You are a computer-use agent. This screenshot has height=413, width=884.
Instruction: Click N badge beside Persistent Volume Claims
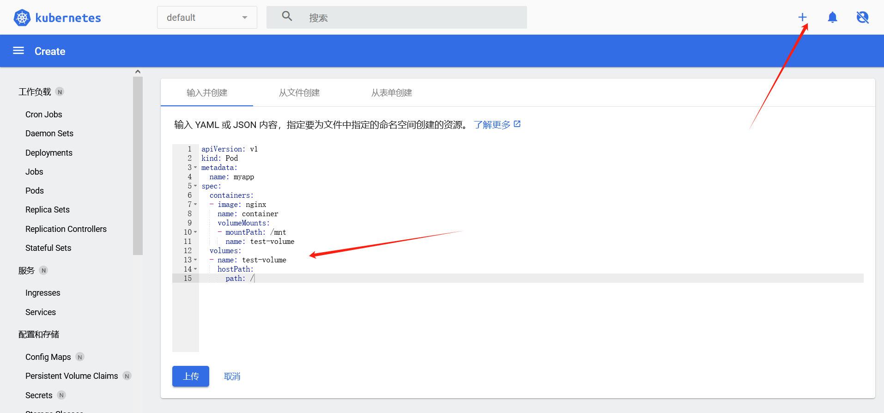pos(127,376)
